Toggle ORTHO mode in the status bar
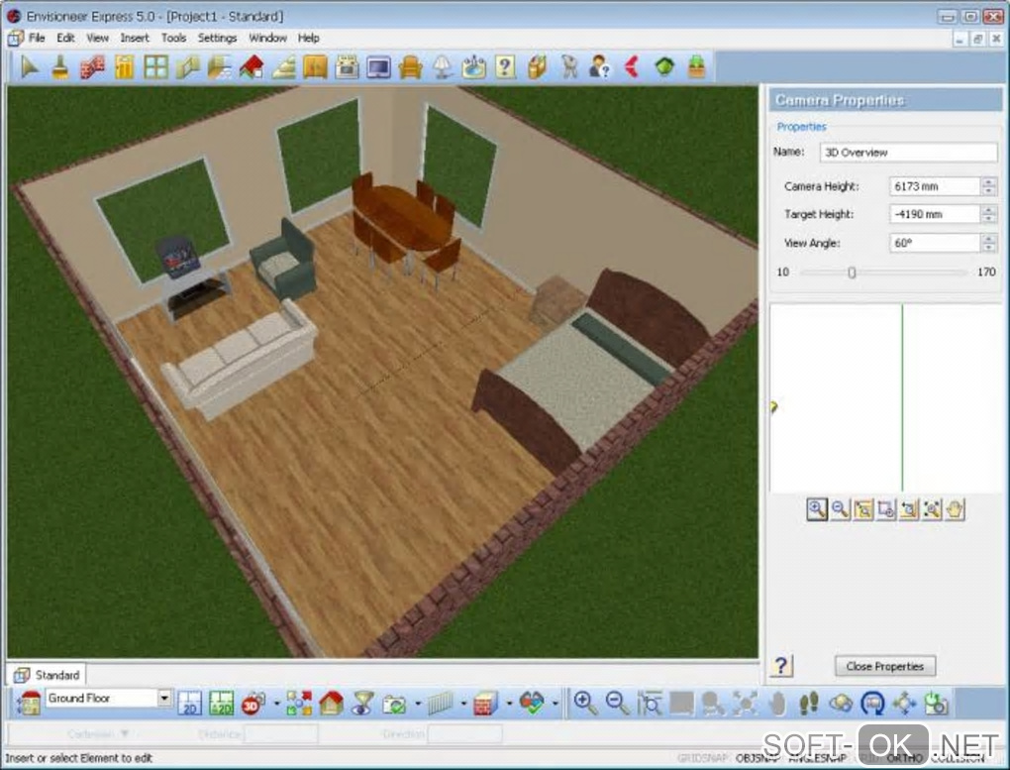This screenshot has height=770, width=1010. pos(906,758)
